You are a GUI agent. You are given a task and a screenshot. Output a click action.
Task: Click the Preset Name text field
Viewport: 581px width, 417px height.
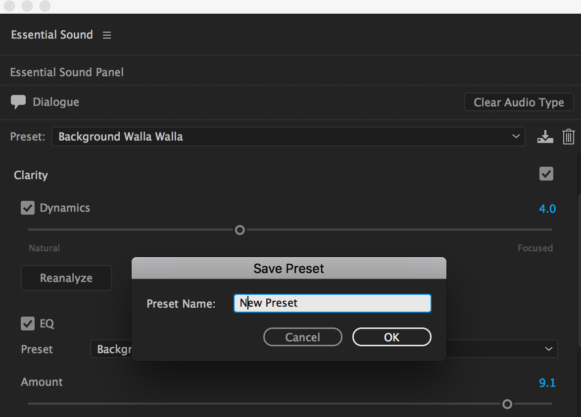coord(332,303)
